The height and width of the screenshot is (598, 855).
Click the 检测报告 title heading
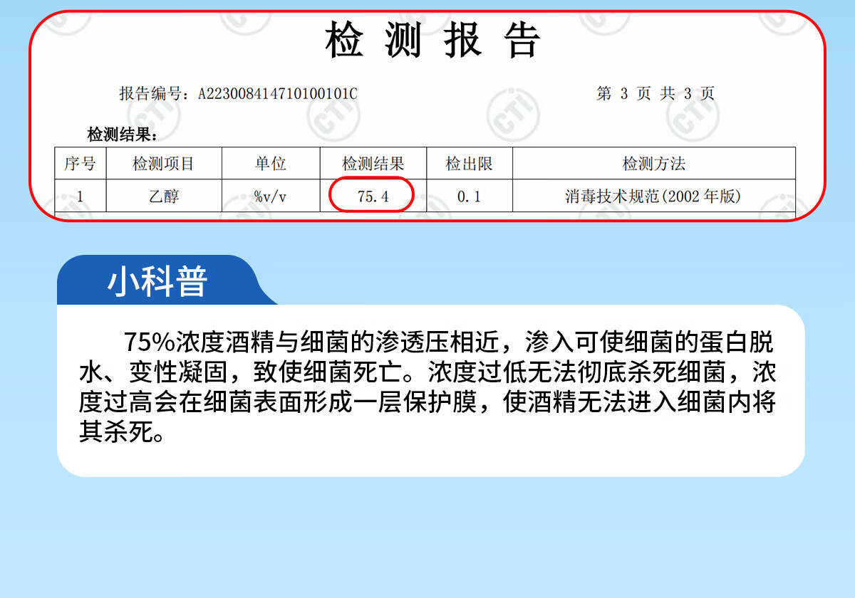tap(433, 41)
